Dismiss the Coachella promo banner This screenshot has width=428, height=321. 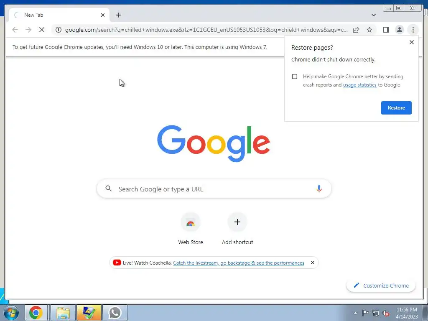point(313,262)
